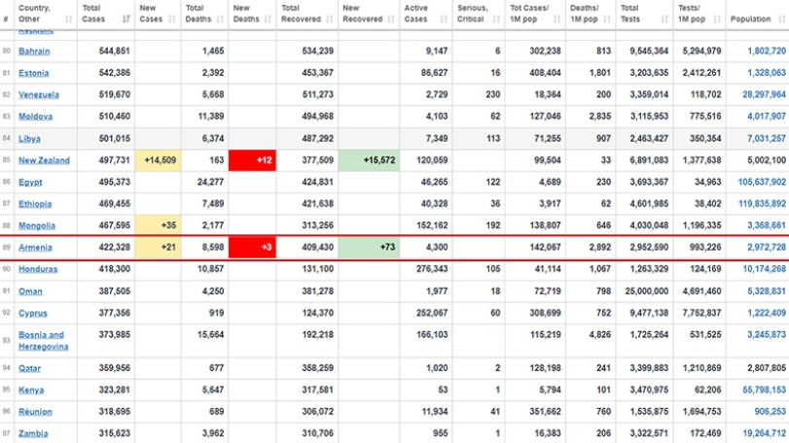This screenshot has height=443, width=789.
Task: Click Bahrain's population figure link
Action: [x=767, y=51]
